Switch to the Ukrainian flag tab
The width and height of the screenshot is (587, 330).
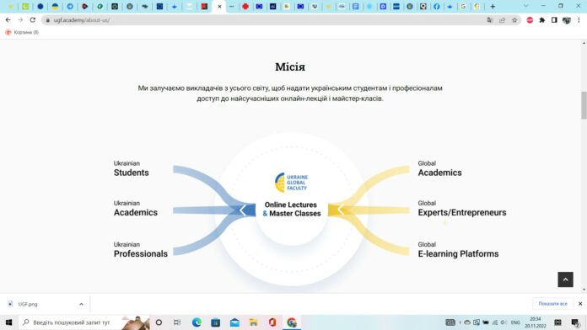55,7
